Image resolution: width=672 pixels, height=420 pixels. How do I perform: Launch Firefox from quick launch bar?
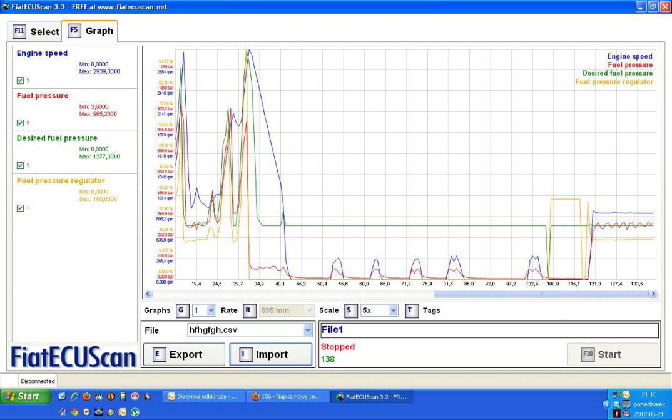(x=86, y=396)
